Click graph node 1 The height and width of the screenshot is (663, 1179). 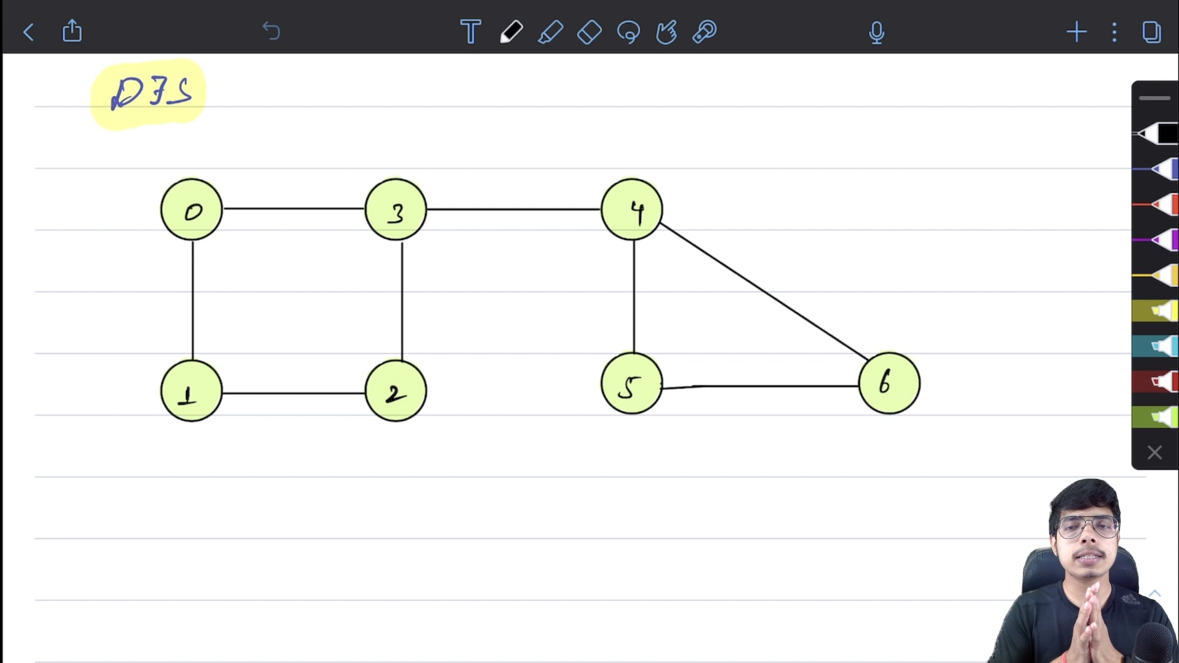192,390
